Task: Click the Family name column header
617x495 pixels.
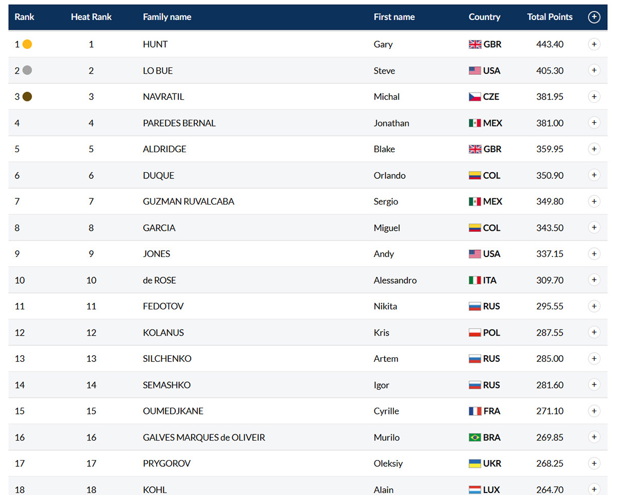Action: point(167,17)
